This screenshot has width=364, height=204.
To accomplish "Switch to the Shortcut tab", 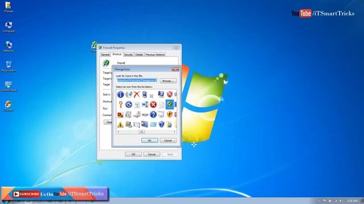I will click(117, 54).
